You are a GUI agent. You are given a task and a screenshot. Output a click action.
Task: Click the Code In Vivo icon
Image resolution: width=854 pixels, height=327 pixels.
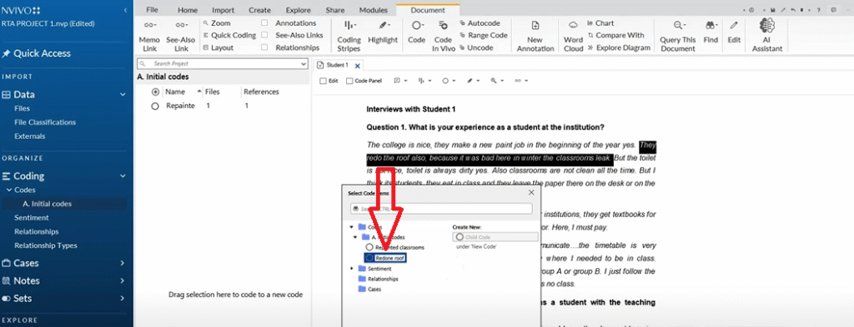tap(443, 36)
